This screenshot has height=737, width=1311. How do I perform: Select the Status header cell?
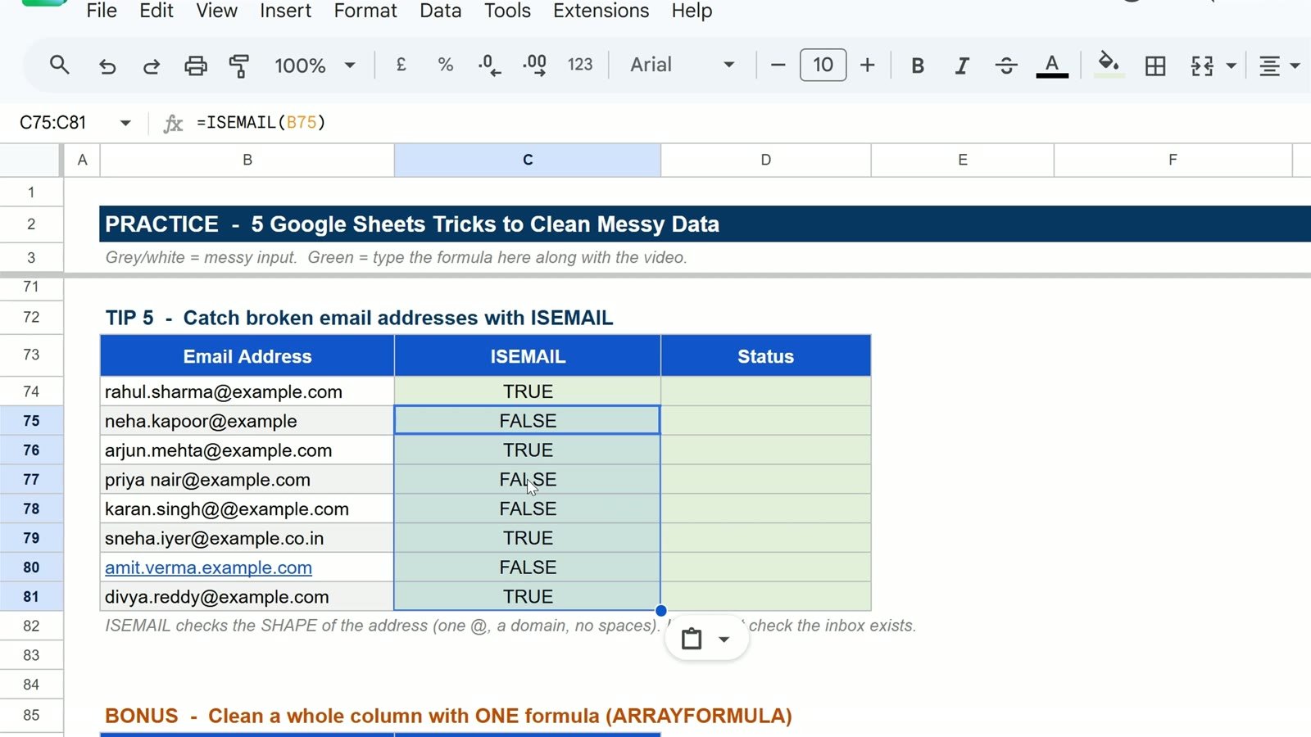765,356
